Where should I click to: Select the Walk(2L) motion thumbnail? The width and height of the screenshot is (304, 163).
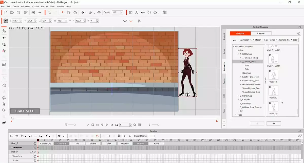273,91
